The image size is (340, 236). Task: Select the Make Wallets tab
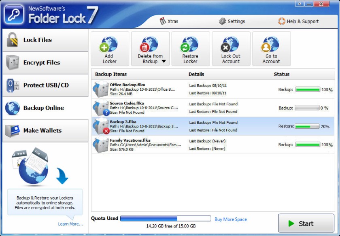pyautogui.click(x=45, y=131)
